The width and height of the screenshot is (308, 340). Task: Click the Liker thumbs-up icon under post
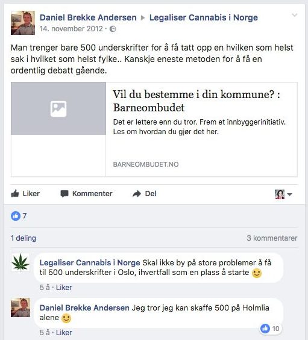[x=15, y=193]
